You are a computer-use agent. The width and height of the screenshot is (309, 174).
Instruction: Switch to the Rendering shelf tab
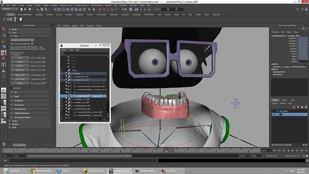coord(136,14)
